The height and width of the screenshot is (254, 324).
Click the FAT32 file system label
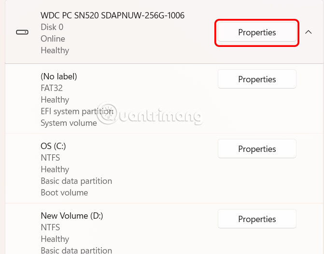tap(52, 88)
